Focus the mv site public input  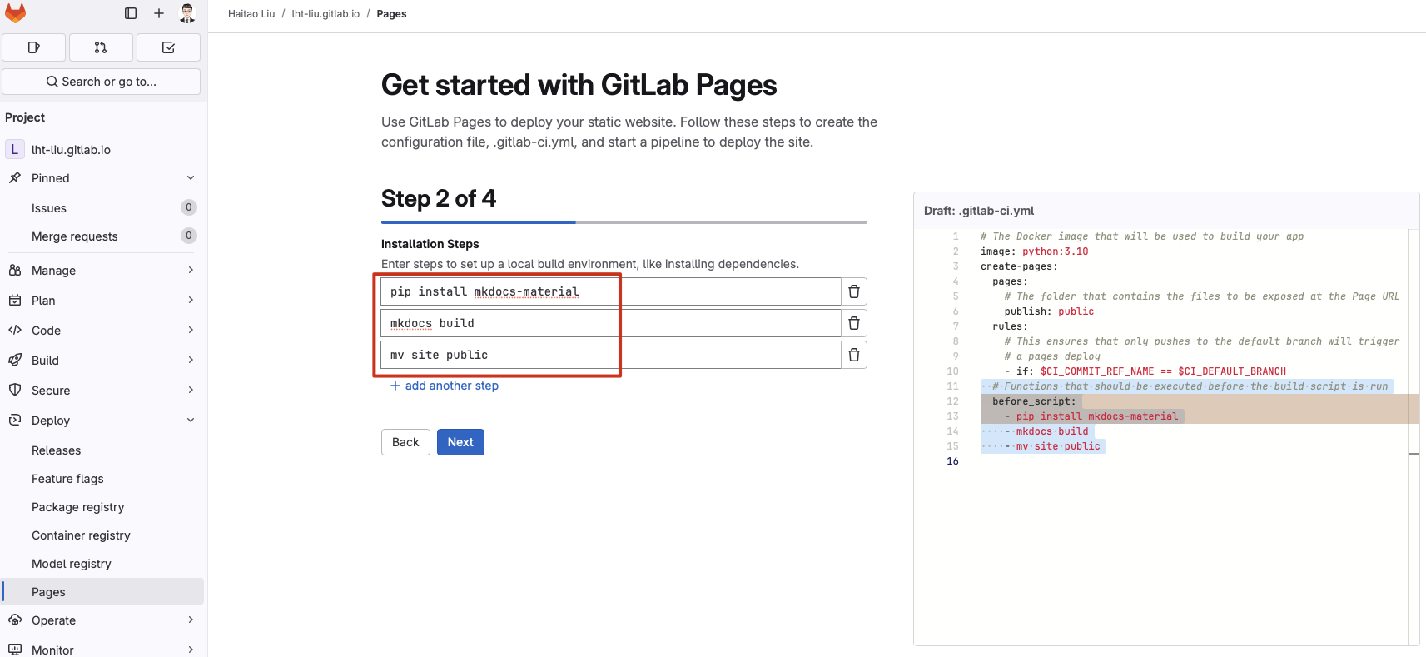click(x=611, y=355)
